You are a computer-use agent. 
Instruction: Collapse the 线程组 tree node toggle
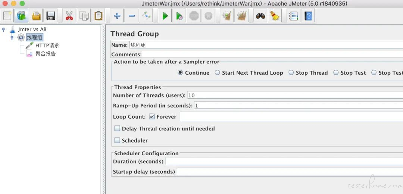pyautogui.click(x=12, y=38)
